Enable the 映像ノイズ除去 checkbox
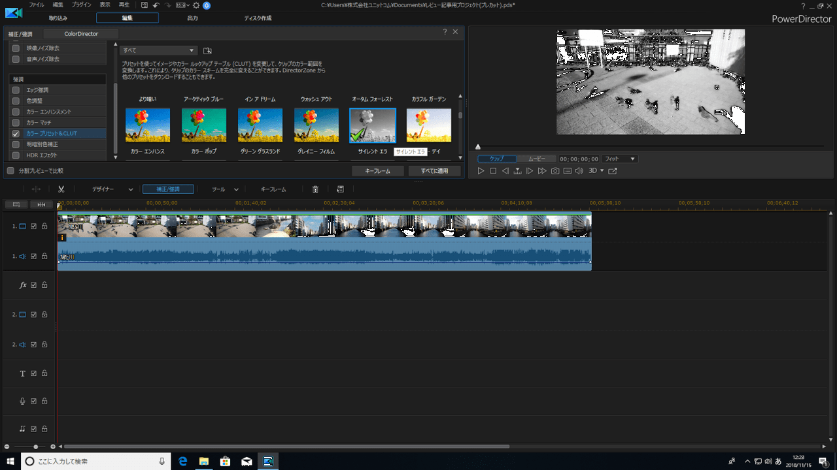This screenshot has width=837, height=470. click(16, 48)
